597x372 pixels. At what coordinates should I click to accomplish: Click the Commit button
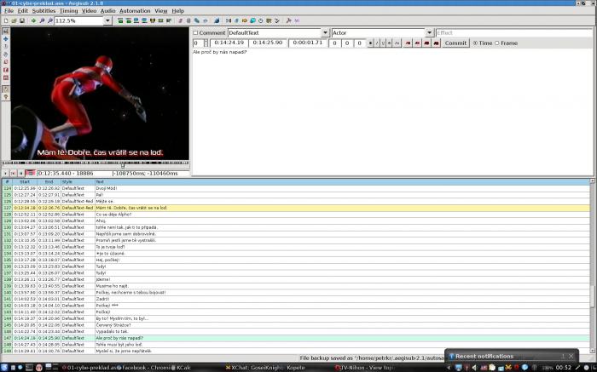point(455,43)
